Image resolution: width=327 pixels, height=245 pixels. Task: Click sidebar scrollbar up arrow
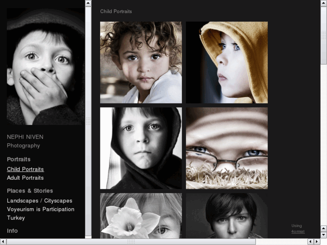coord(88,3)
